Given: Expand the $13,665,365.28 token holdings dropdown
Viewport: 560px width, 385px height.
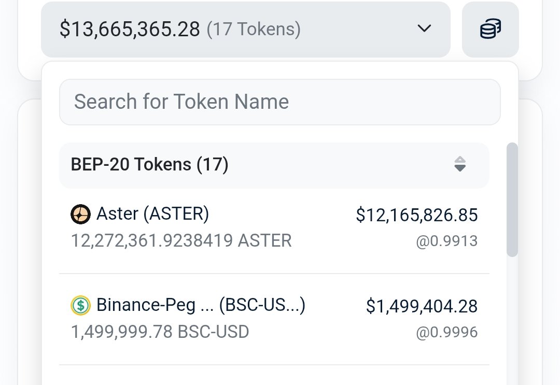Looking at the screenshot, I should click(245, 30).
